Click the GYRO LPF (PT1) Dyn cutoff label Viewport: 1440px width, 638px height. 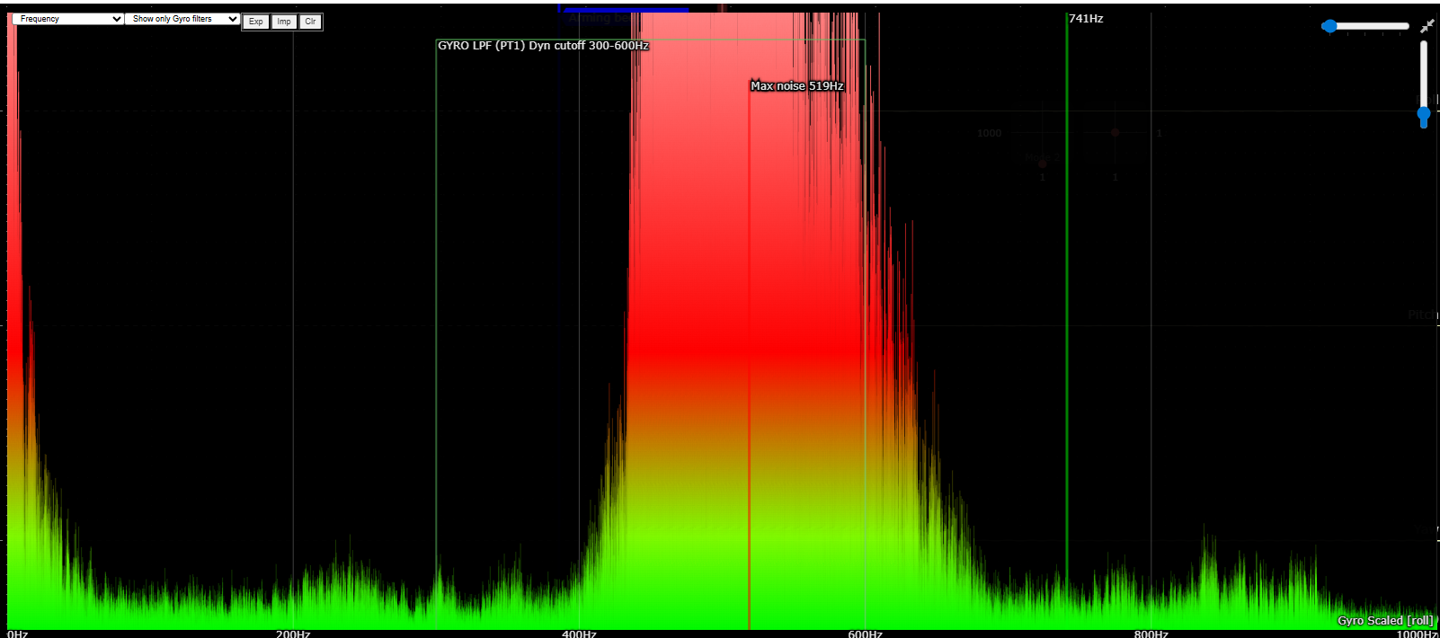tap(543, 46)
